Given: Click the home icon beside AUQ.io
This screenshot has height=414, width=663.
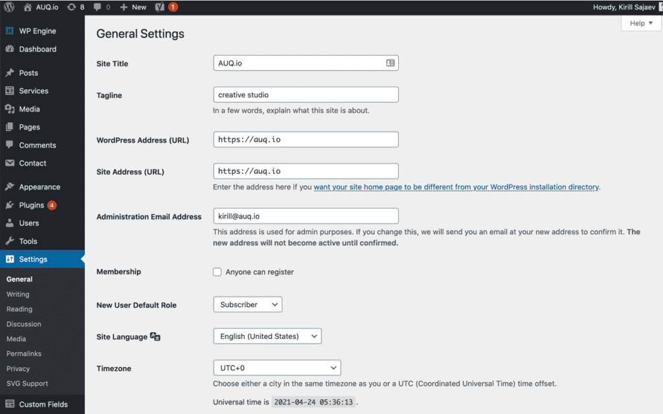Looking at the screenshot, I should coord(27,7).
